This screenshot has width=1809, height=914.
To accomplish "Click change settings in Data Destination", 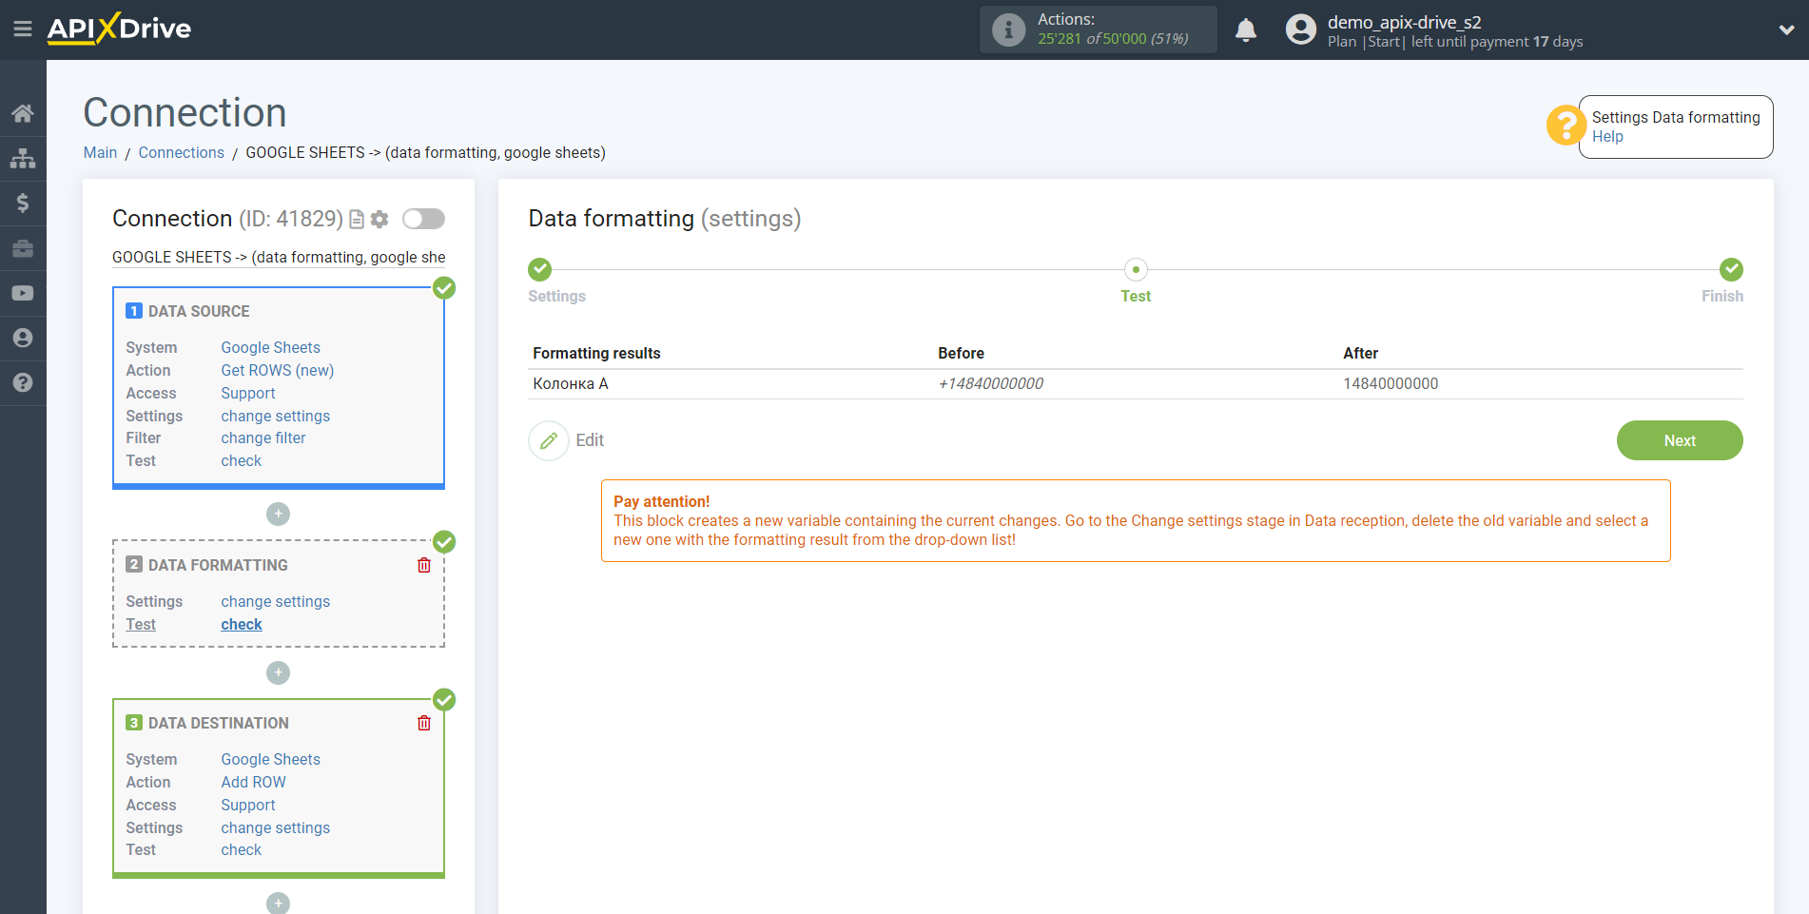I will tap(276, 827).
